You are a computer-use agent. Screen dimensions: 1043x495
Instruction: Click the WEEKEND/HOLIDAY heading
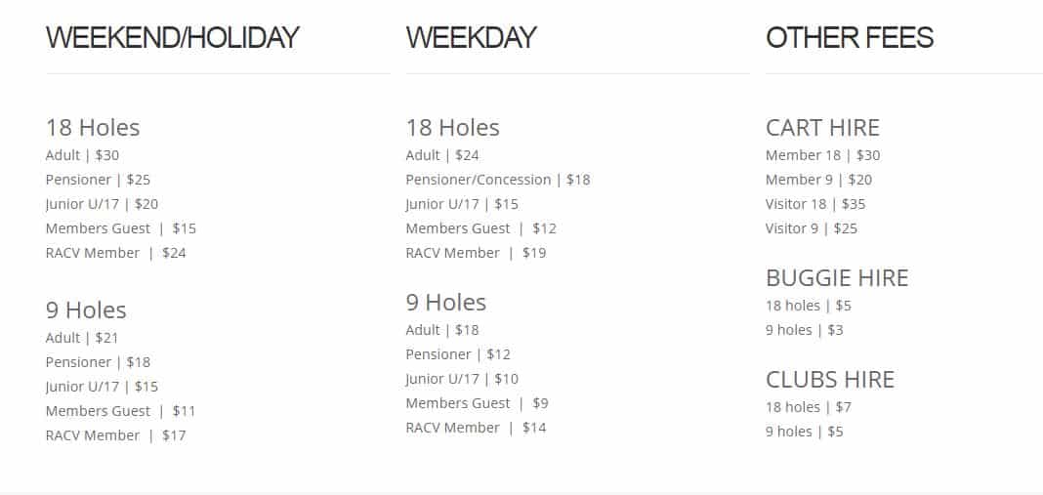(172, 37)
